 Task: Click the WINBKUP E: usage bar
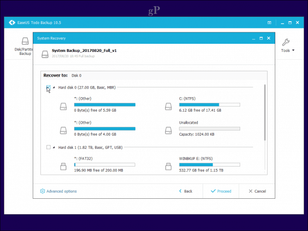click(210, 165)
